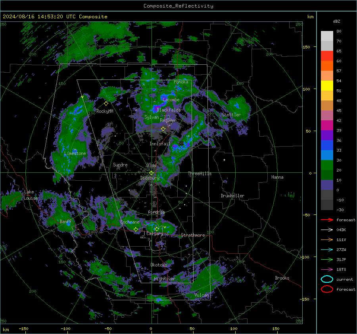Screen dimensions: 357x334
Task: Select yellow diamond marker beside RockyMH
Action: click(x=106, y=104)
